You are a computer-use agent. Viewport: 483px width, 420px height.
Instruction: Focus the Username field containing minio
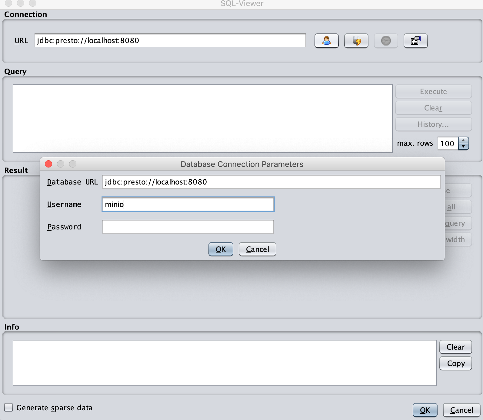click(x=188, y=204)
